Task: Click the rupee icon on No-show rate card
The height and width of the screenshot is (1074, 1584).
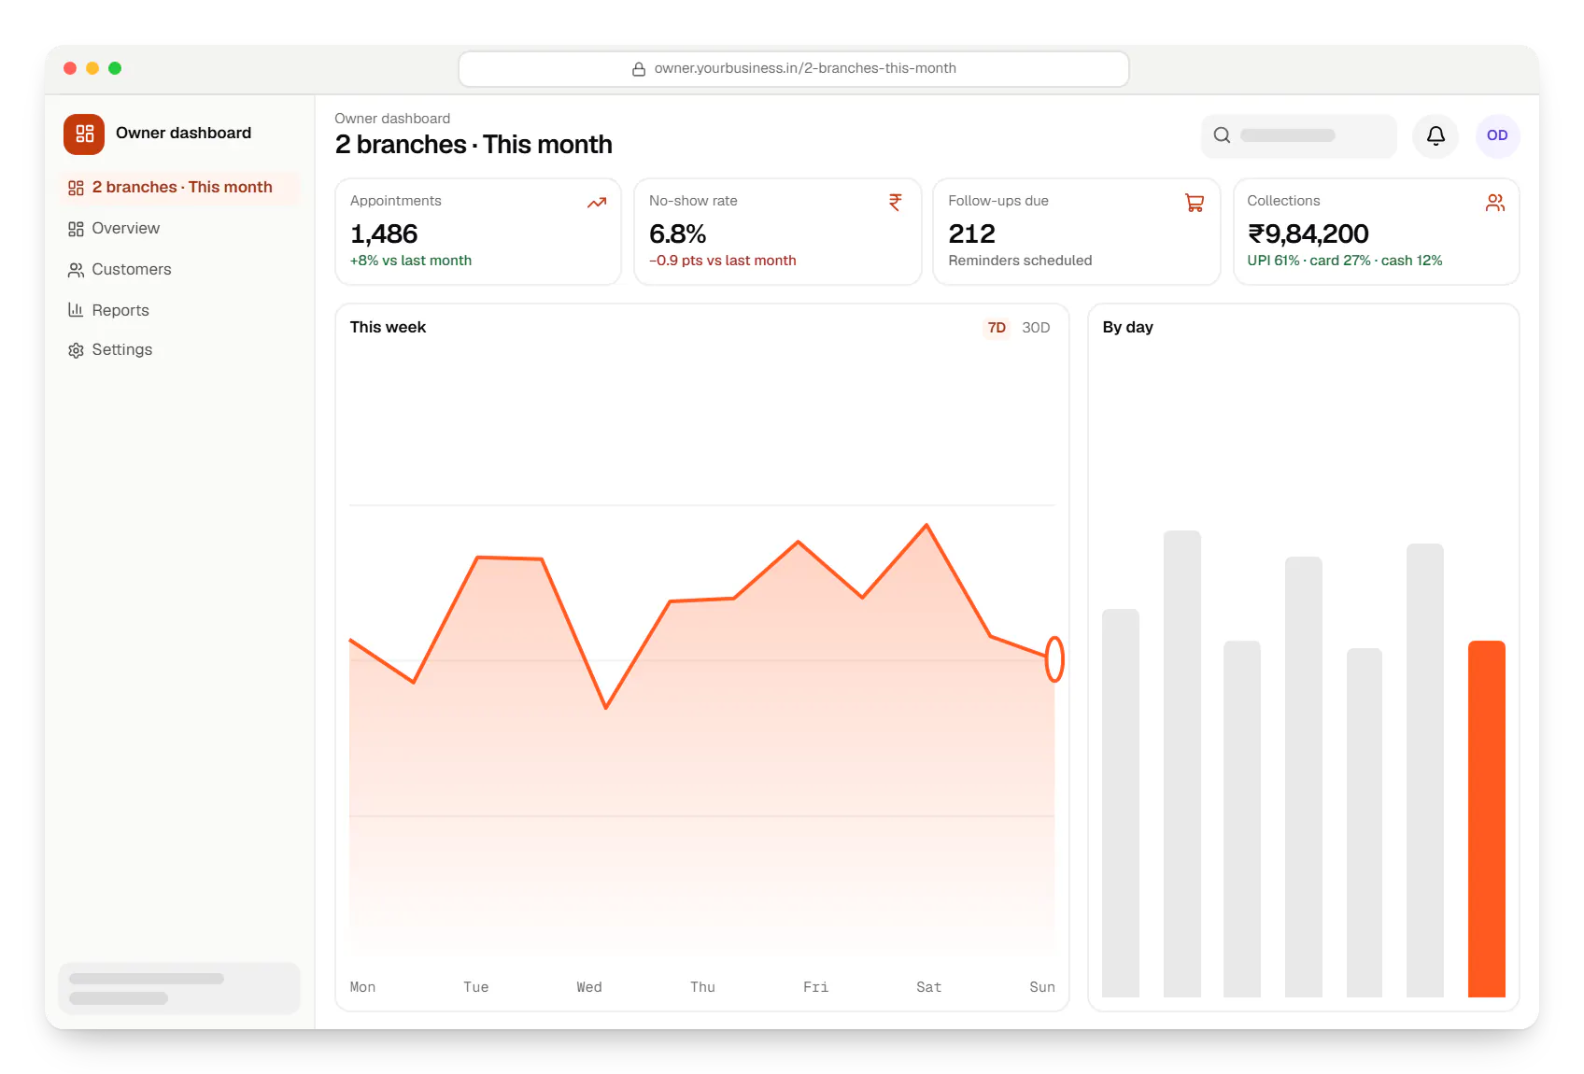Action: coord(895,203)
